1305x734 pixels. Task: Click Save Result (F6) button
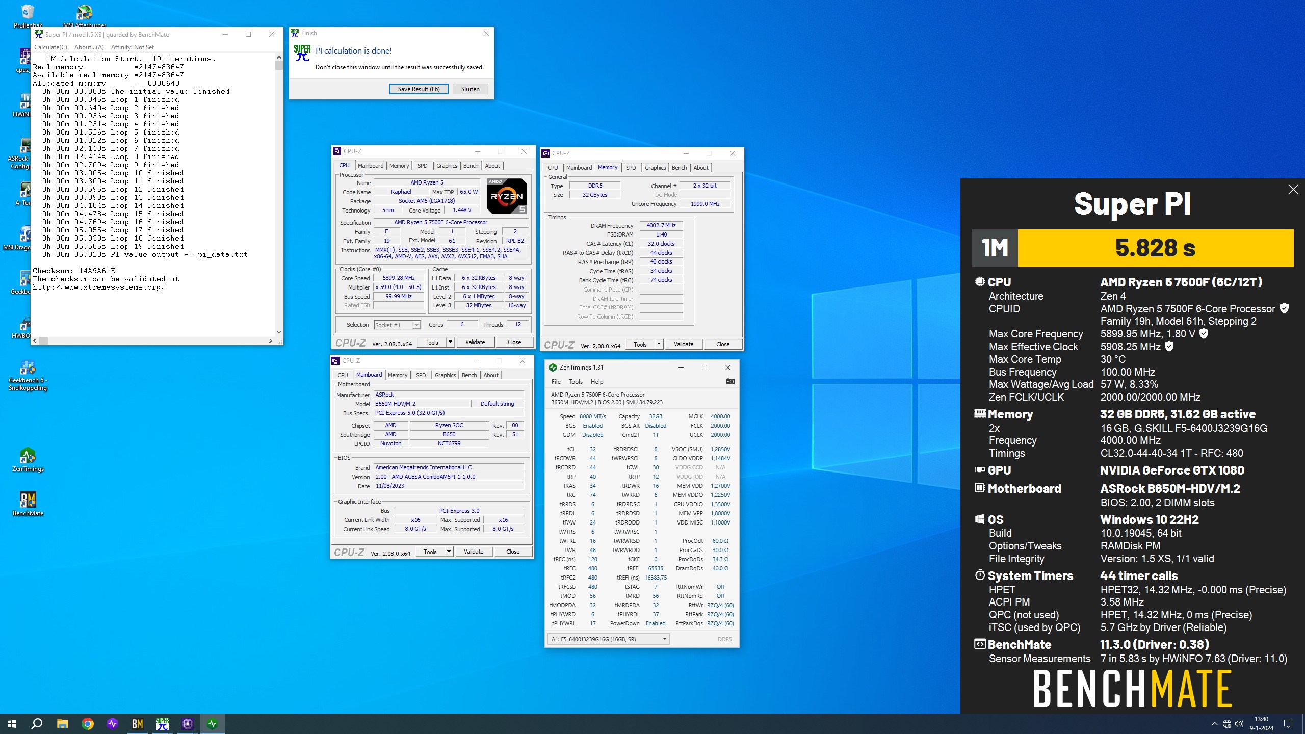[x=419, y=89]
